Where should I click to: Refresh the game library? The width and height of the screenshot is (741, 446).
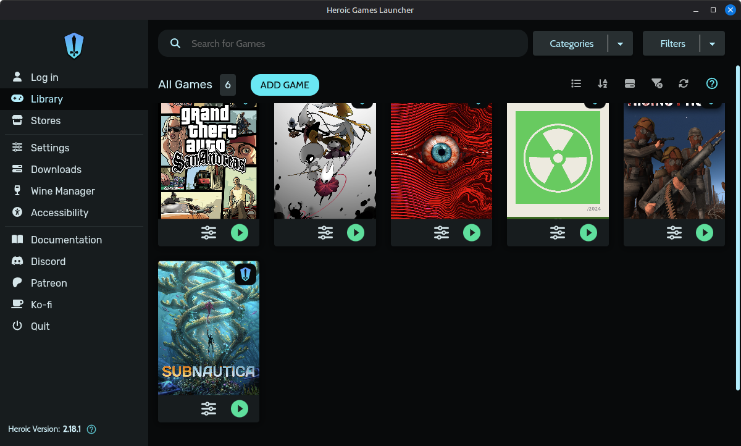683,83
